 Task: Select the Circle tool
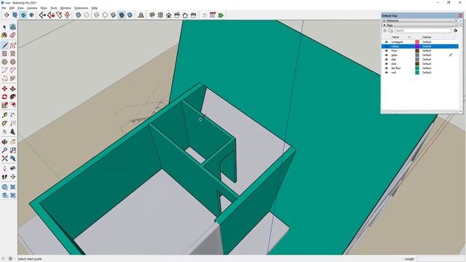(4, 62)
